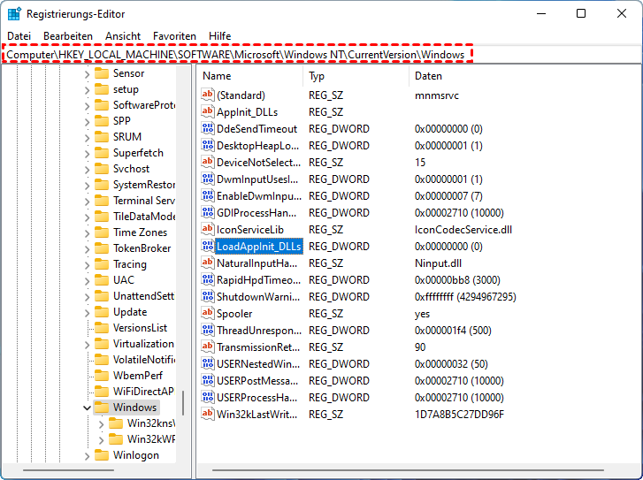643x480 pixels.
Task: Select the Update key
Action: [130, 312]
